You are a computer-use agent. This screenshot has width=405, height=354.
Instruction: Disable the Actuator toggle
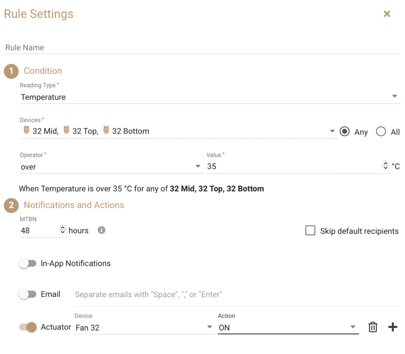pyautogui.click(x=28, y=327)
